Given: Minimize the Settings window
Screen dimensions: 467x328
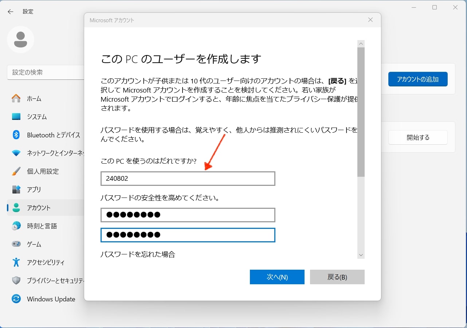Looking at the screenshot, I should point(414,8).
